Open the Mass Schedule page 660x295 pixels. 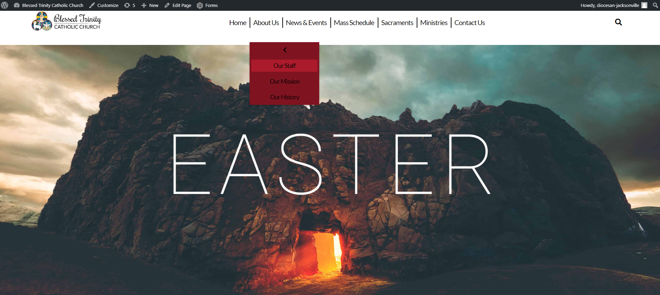pyautogui.click(x=354, y=23)
